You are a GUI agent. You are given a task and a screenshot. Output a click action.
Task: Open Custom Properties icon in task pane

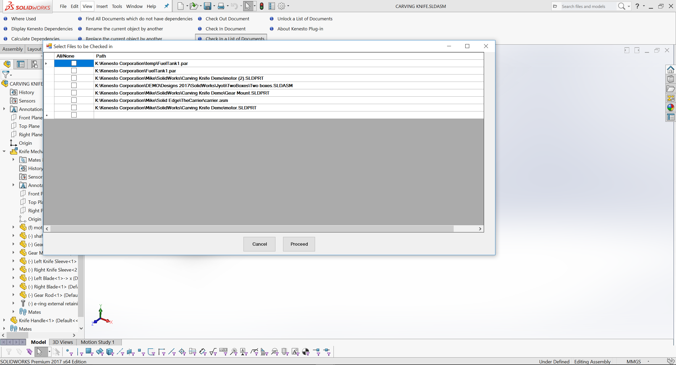(x=670, y=117)
